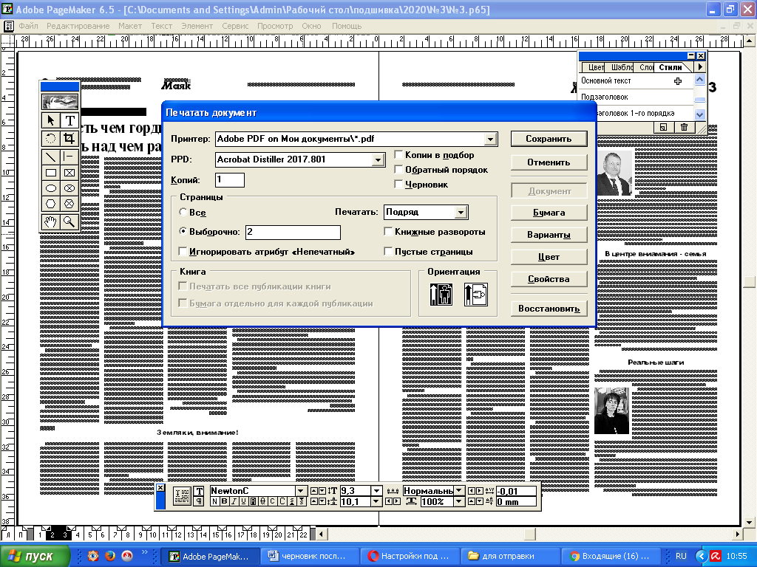Check the Книжные развороты option
Image resolution: width=757 pixels, height=567 pixels.
click(388, 231)
